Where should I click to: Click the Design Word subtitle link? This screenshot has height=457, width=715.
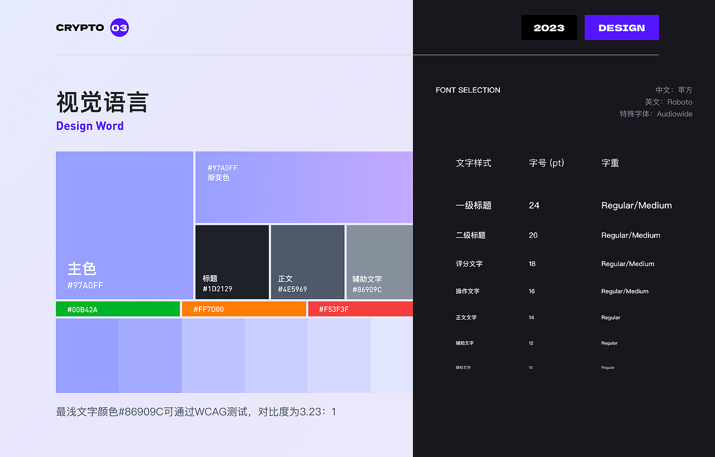90,126
